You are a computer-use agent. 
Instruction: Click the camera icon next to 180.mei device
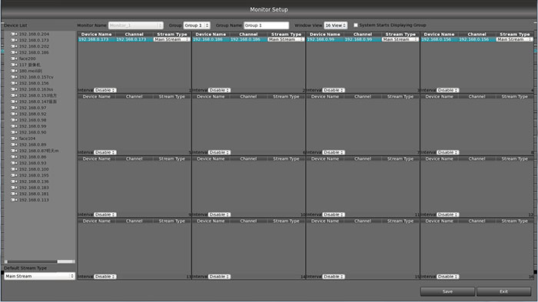click(x=14, y=71)
